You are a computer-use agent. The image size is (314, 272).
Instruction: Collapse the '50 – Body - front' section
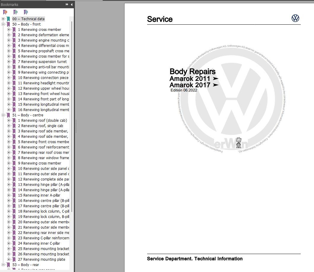point(3,24)
